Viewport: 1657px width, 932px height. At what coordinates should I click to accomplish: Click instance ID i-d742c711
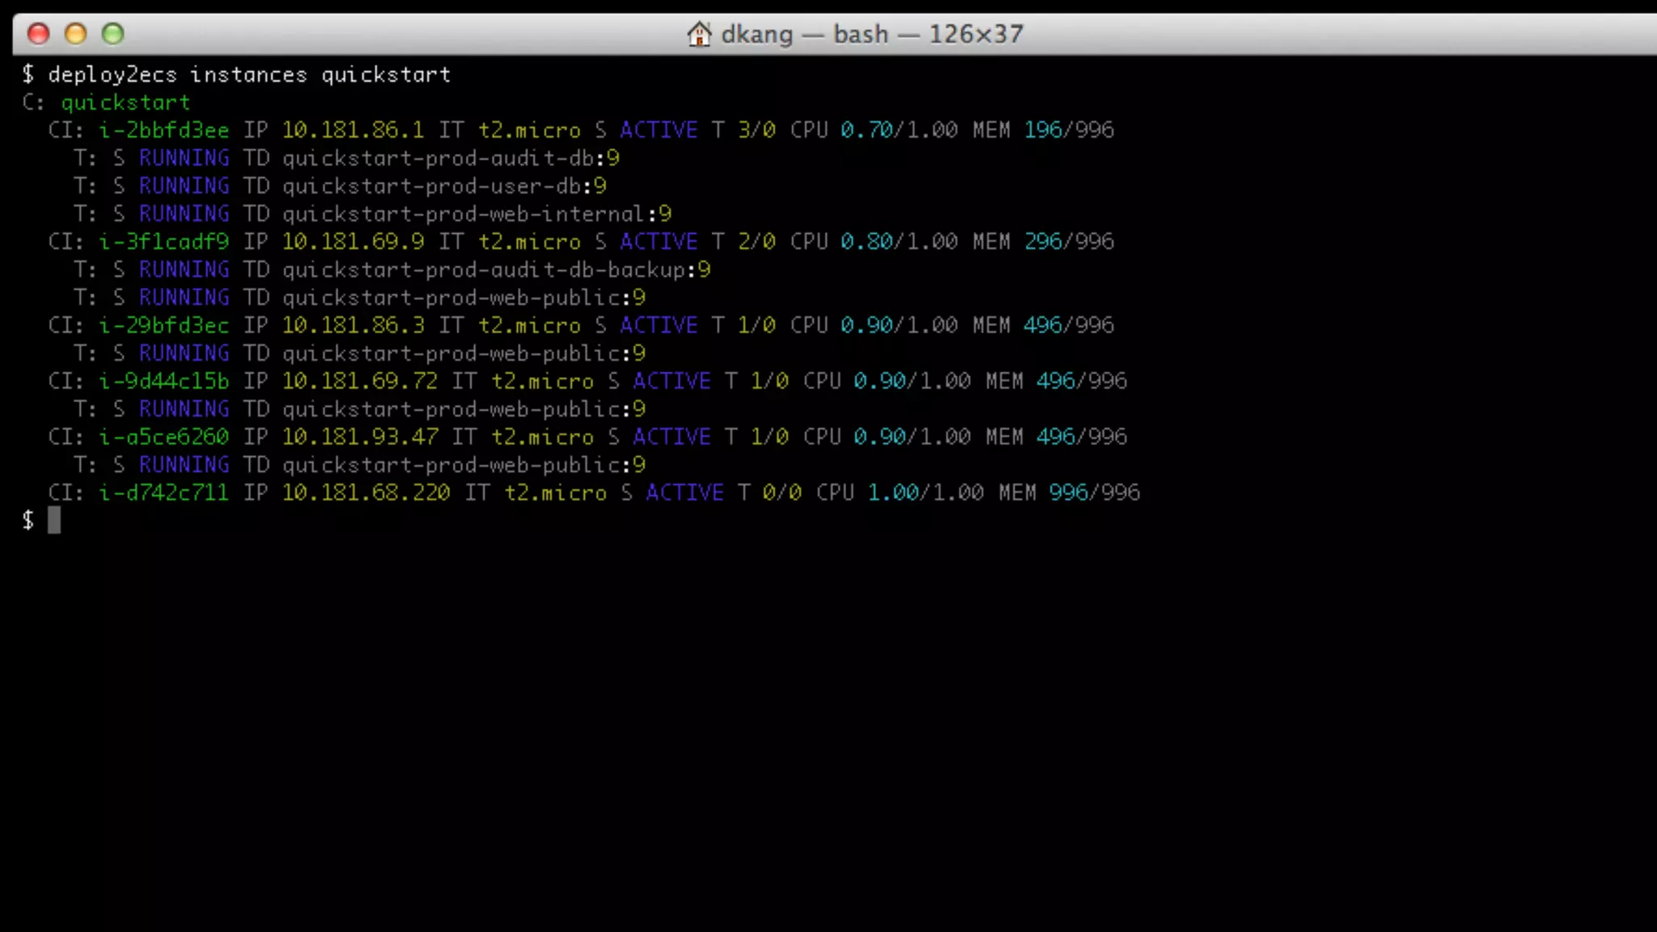coord(163,493)
